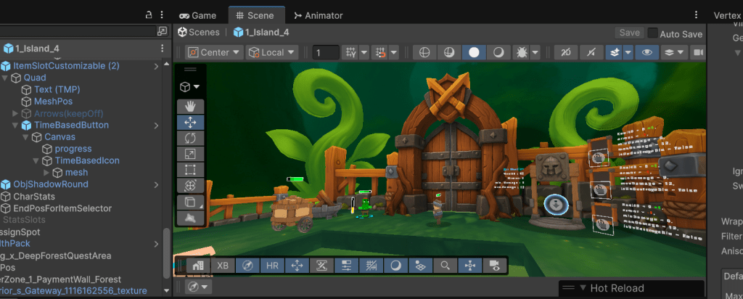Select the Hand (view) tool
This screenshot has width=743, height=299.
point(190,107)
